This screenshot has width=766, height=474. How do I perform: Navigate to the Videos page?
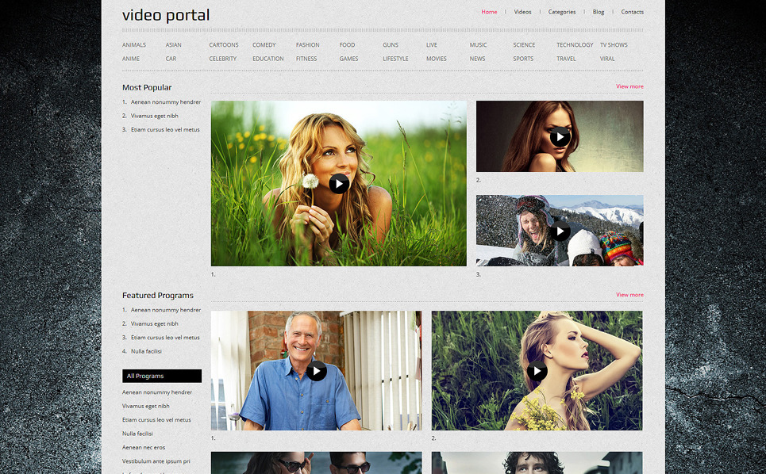point(522,12)
